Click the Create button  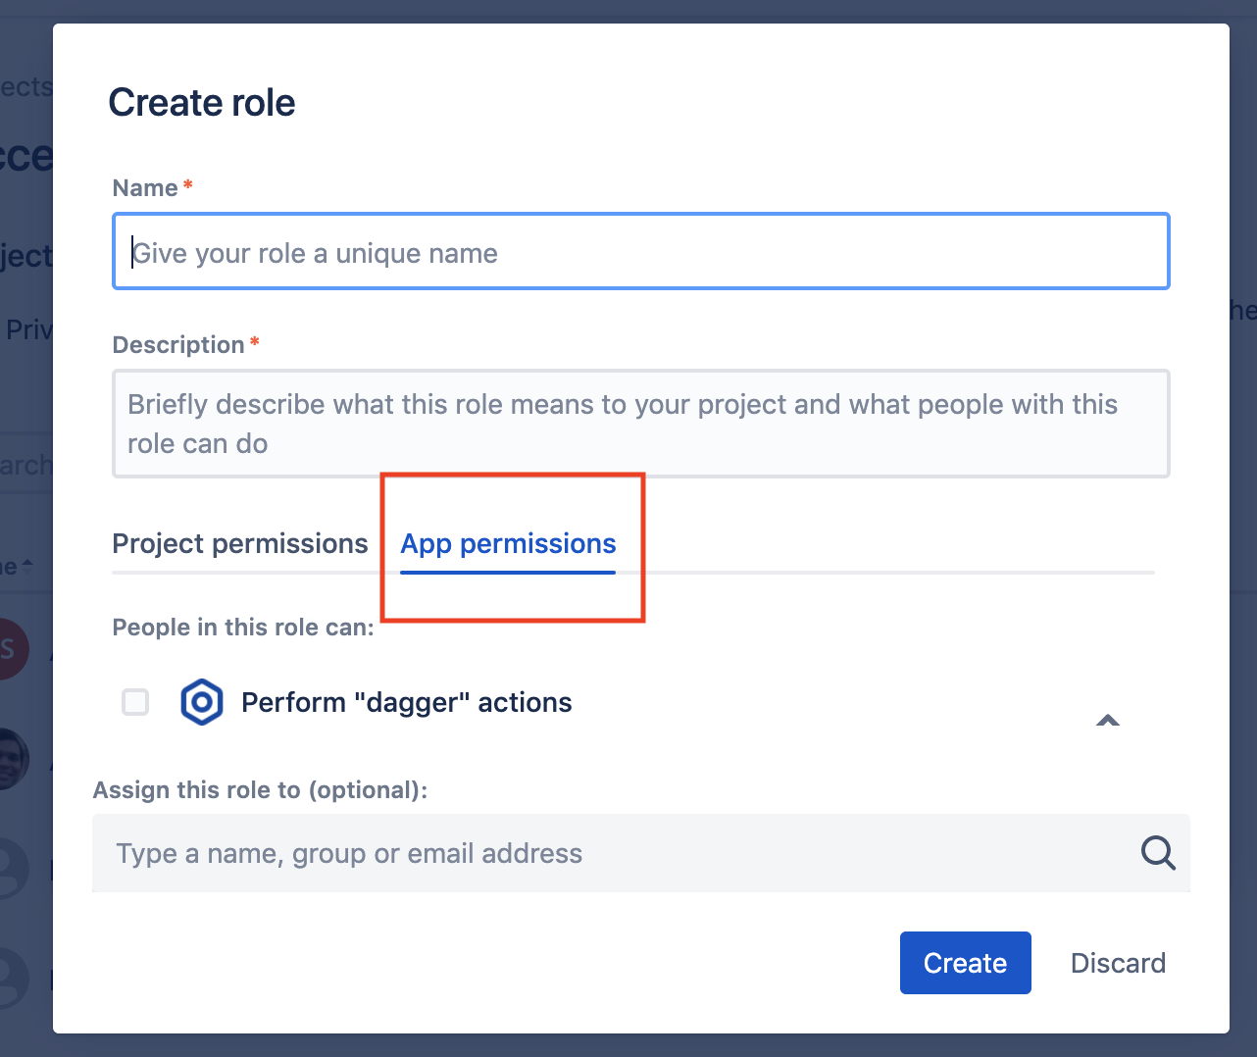(x=966, y=963)
